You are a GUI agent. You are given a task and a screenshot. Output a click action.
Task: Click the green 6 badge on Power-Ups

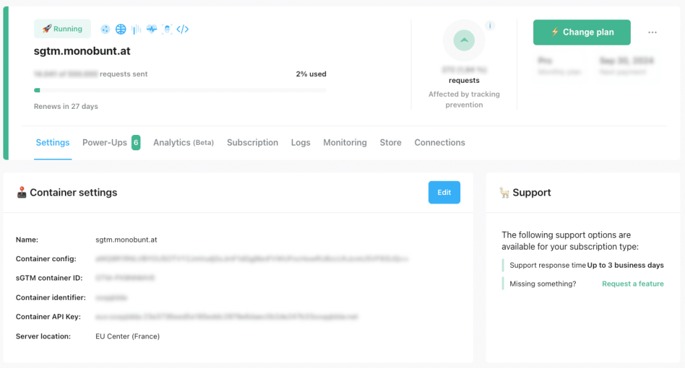136,142
